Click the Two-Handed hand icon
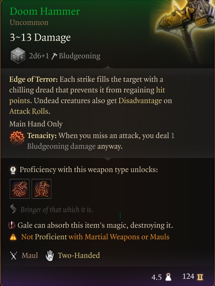The height and width of the screenshot is (286, 215). click(x=50, y=255)
